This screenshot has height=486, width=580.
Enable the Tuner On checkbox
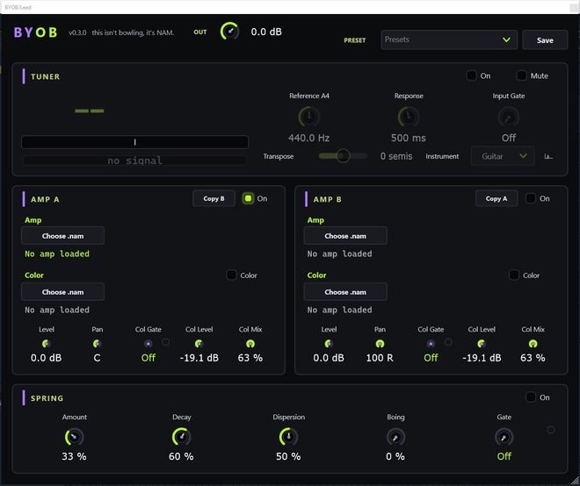click(x=471, y=75)
